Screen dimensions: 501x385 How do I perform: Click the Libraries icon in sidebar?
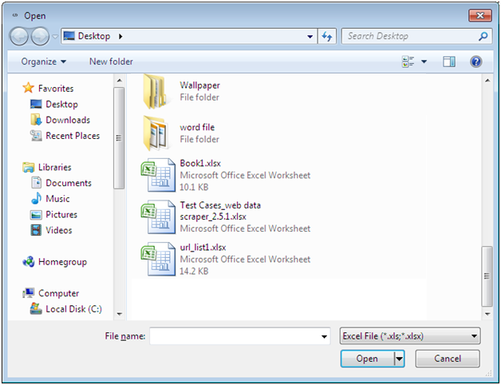(29, 167)
